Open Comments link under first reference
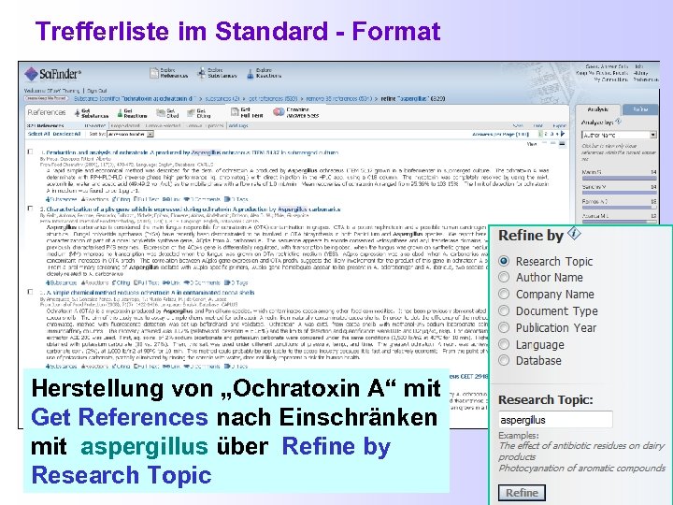The image size is (673, 505). pyautogui.click(x=201, y=199)
